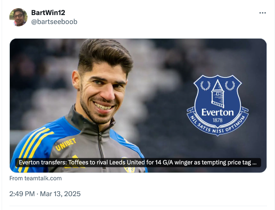
Task: Click the tower on the Everton badge
Action: click(x=217, y=92)
